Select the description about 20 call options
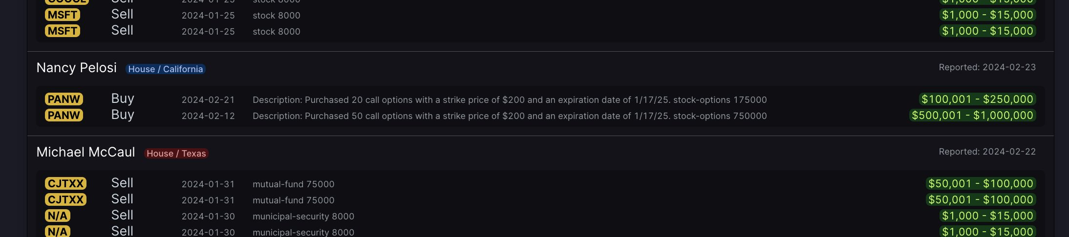 [x=510, y=100]
